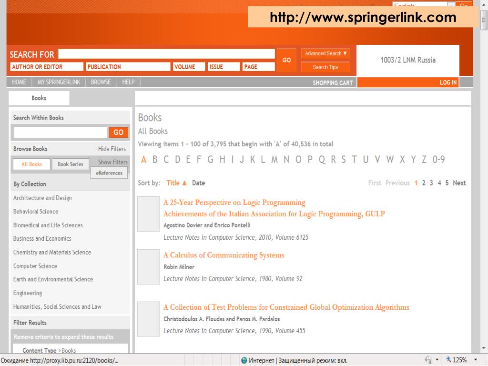Go to results page 2
This screenshot has width=488, height=366.
pos(424,183)
